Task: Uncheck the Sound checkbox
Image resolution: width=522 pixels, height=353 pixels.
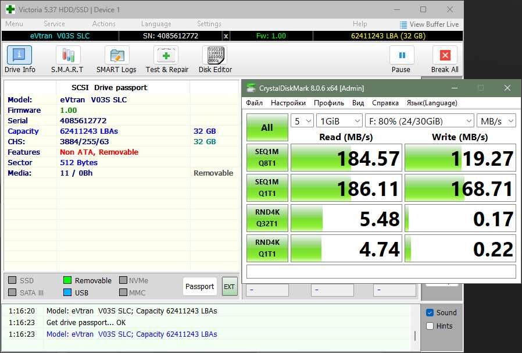Action: click(x=430, y=312)
